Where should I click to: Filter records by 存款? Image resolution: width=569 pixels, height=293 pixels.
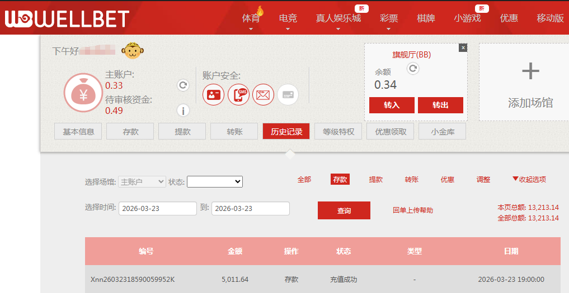coord(340,179)
